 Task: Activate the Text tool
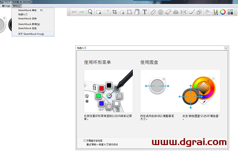tap(145, 12)
